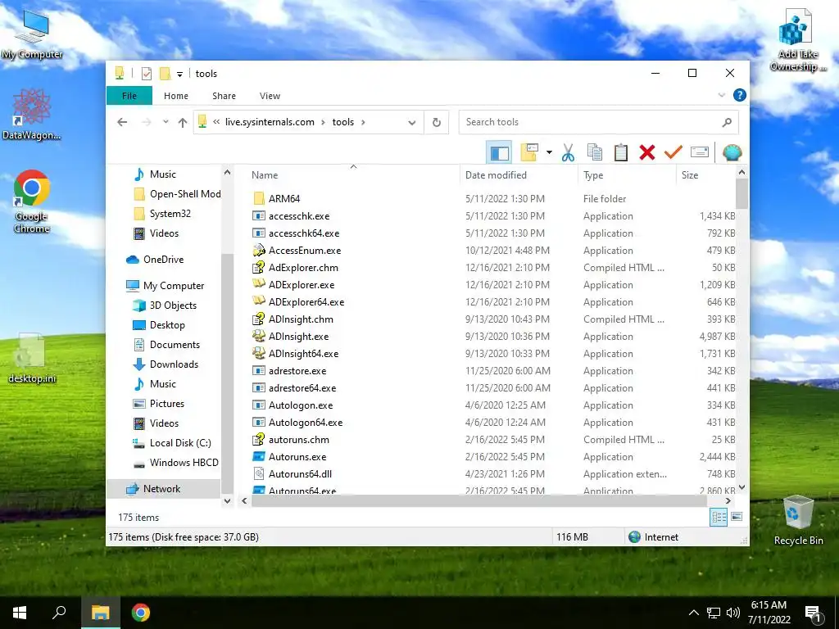Expand the ribbon with the chevron
This screenshot has width=839, height=629.
(x=721, y=95)
